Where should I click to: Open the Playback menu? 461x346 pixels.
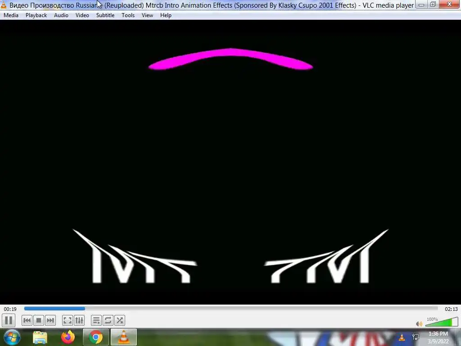(36, 15)
